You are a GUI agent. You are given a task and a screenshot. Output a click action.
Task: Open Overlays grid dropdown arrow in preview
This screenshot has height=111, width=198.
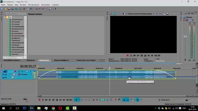point(160,14)
